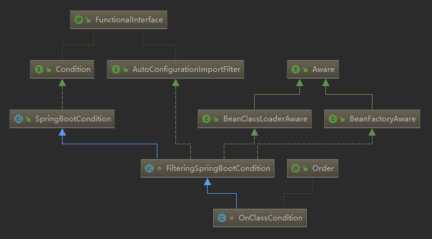
Task: Click the interface icon on BeanFactoryAware node
Action: click(x=333, y=119)
